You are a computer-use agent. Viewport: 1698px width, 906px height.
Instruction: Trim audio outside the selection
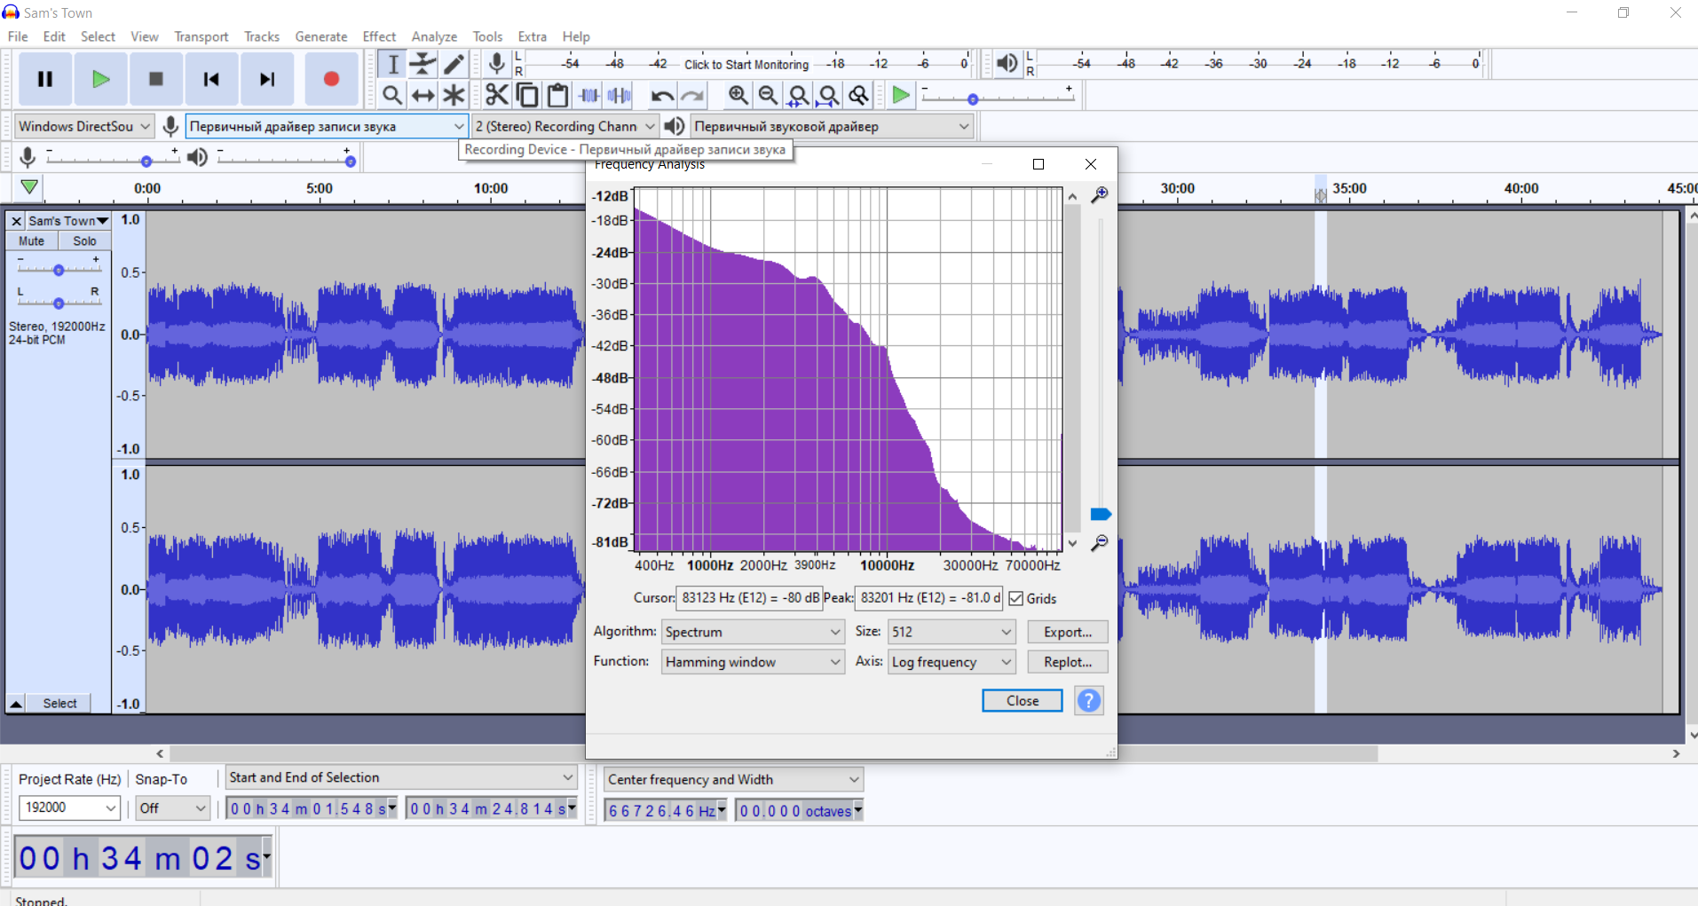pos(588,95)
